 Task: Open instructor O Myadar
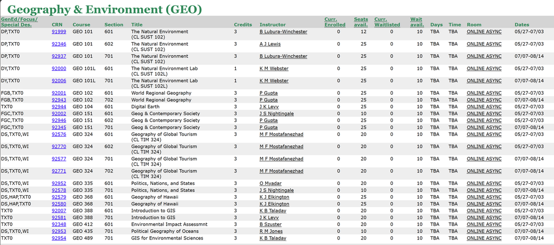(272, 183)
